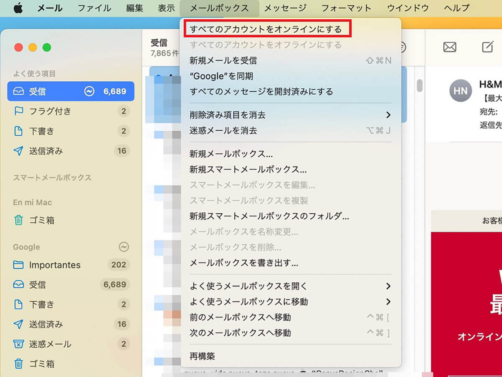Open the 編集 menu
Screen dimensions: 502x377
tap(134, 8)
